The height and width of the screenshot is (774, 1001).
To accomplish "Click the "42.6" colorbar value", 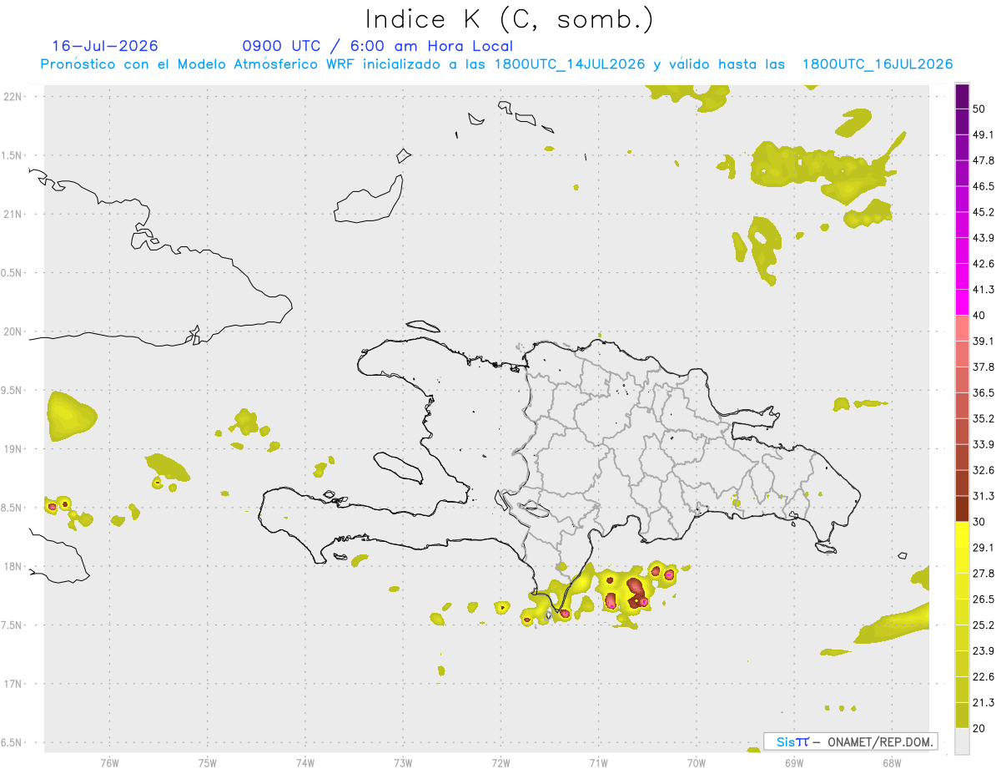I will [983, 264].
